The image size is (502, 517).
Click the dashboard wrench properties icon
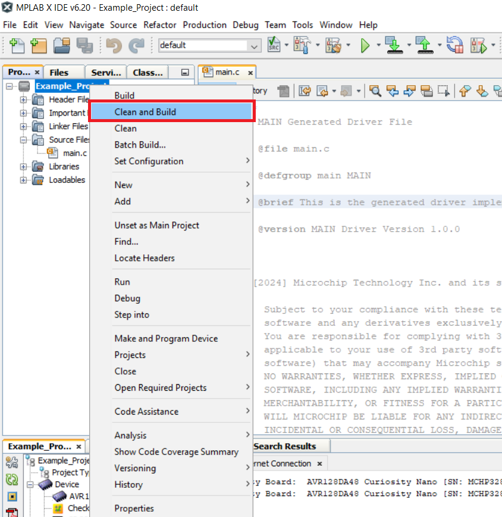click(x=12, y=462)
